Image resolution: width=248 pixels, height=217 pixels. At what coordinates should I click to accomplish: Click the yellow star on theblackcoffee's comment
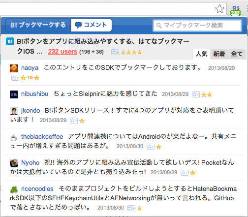pyautogui.click(x=158, y=147)
